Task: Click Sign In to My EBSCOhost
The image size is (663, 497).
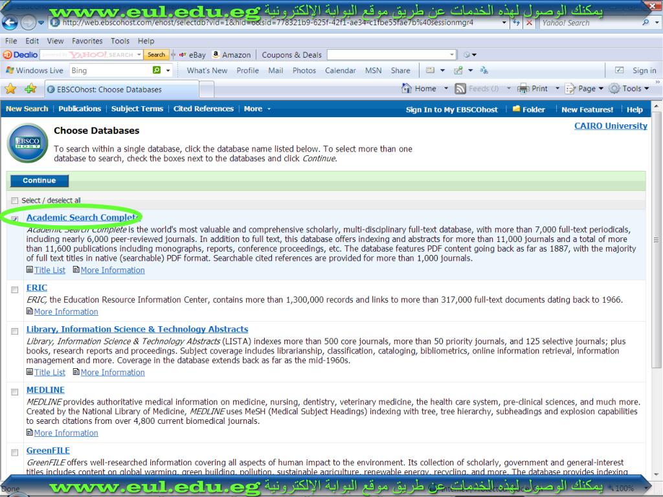Action: click(x=451, y=109)
